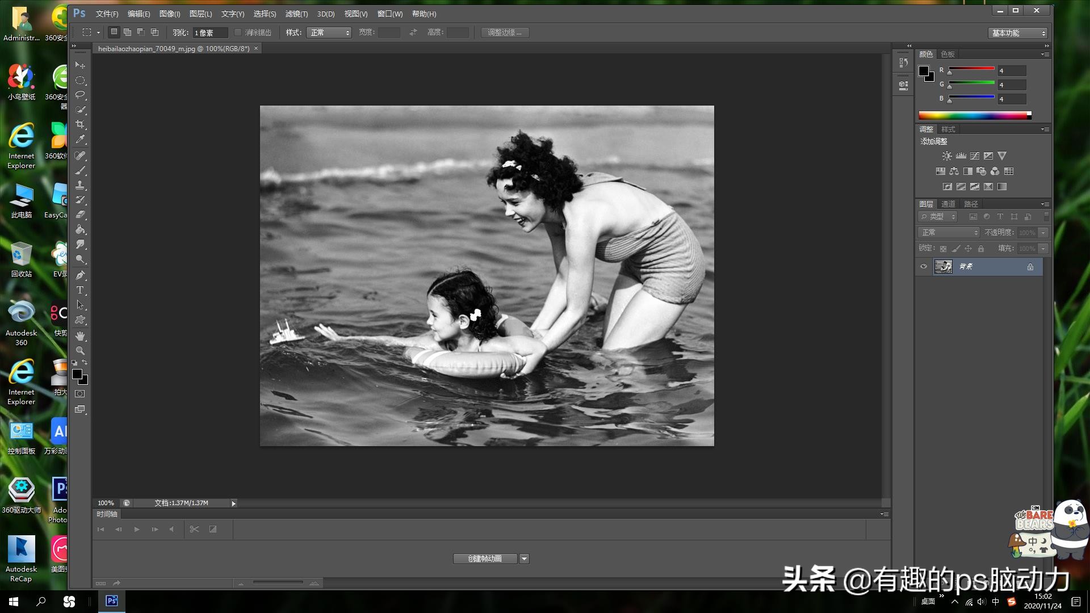This screenshot has height=613, width=1090.
Task: Switch to the 通道 channels tab
Action: point(948,204)
